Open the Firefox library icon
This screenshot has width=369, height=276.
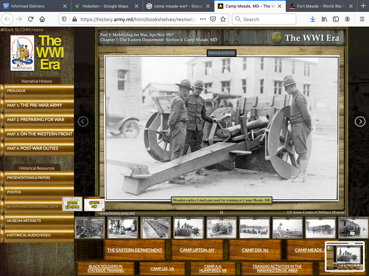[x=324, y=19]
